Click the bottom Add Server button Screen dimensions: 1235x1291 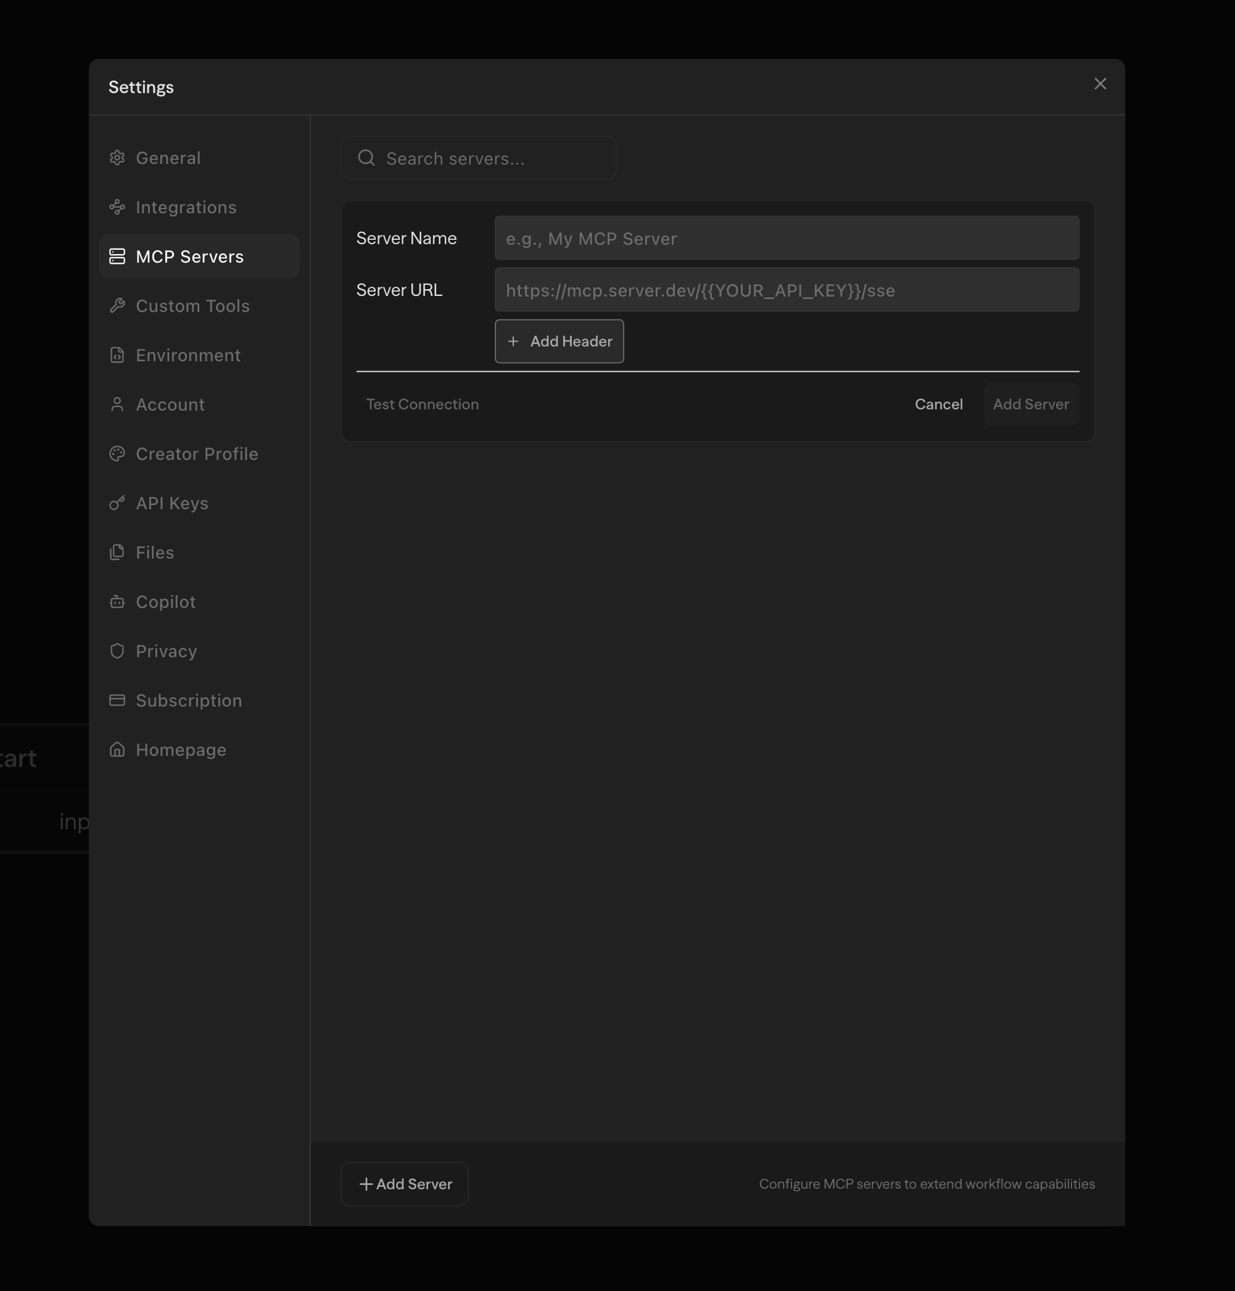[405, 1184]
